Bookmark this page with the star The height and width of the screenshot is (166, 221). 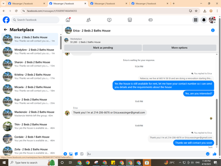pyautogui.click(x=196, y=11)
